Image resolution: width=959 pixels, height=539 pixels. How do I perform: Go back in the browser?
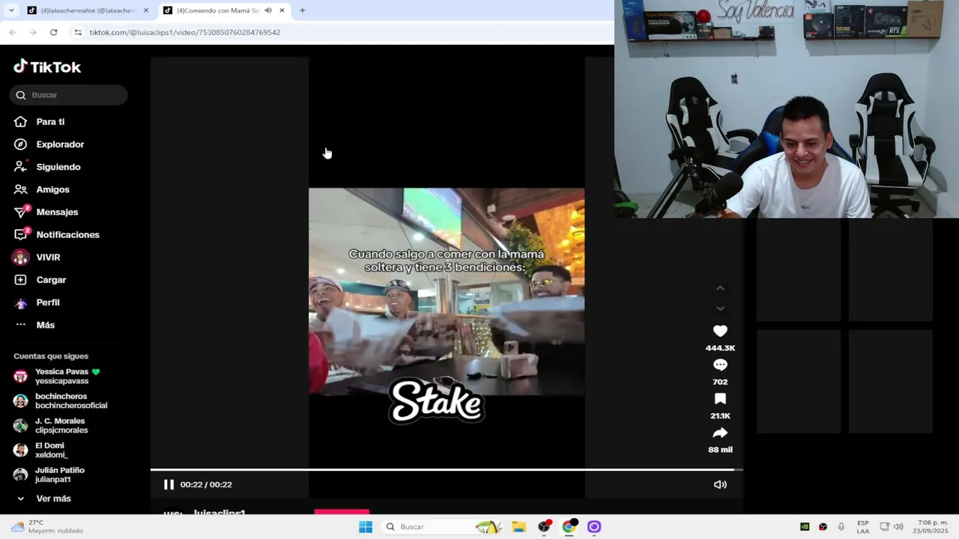coord(13,32)
